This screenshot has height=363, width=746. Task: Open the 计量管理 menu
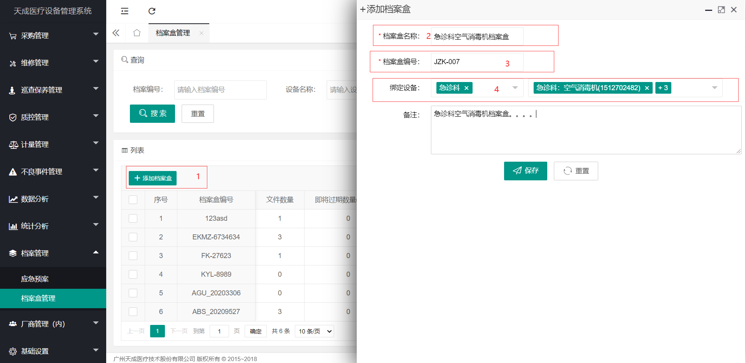pyautogui.click(x=53, y=145)
